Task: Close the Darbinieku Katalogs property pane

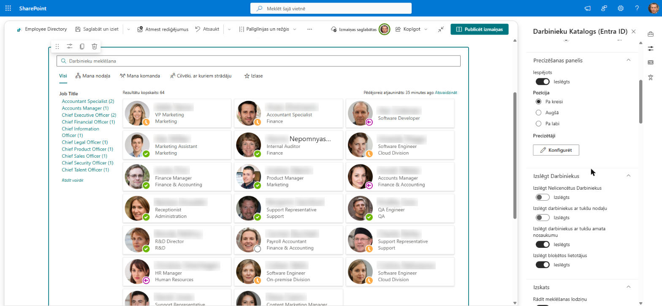Action: point(633,32)
